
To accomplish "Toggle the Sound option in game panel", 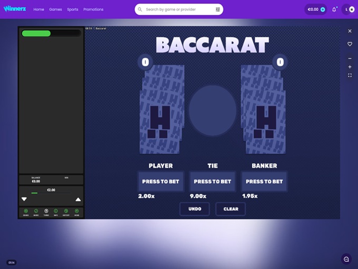I will coord(26,212).
